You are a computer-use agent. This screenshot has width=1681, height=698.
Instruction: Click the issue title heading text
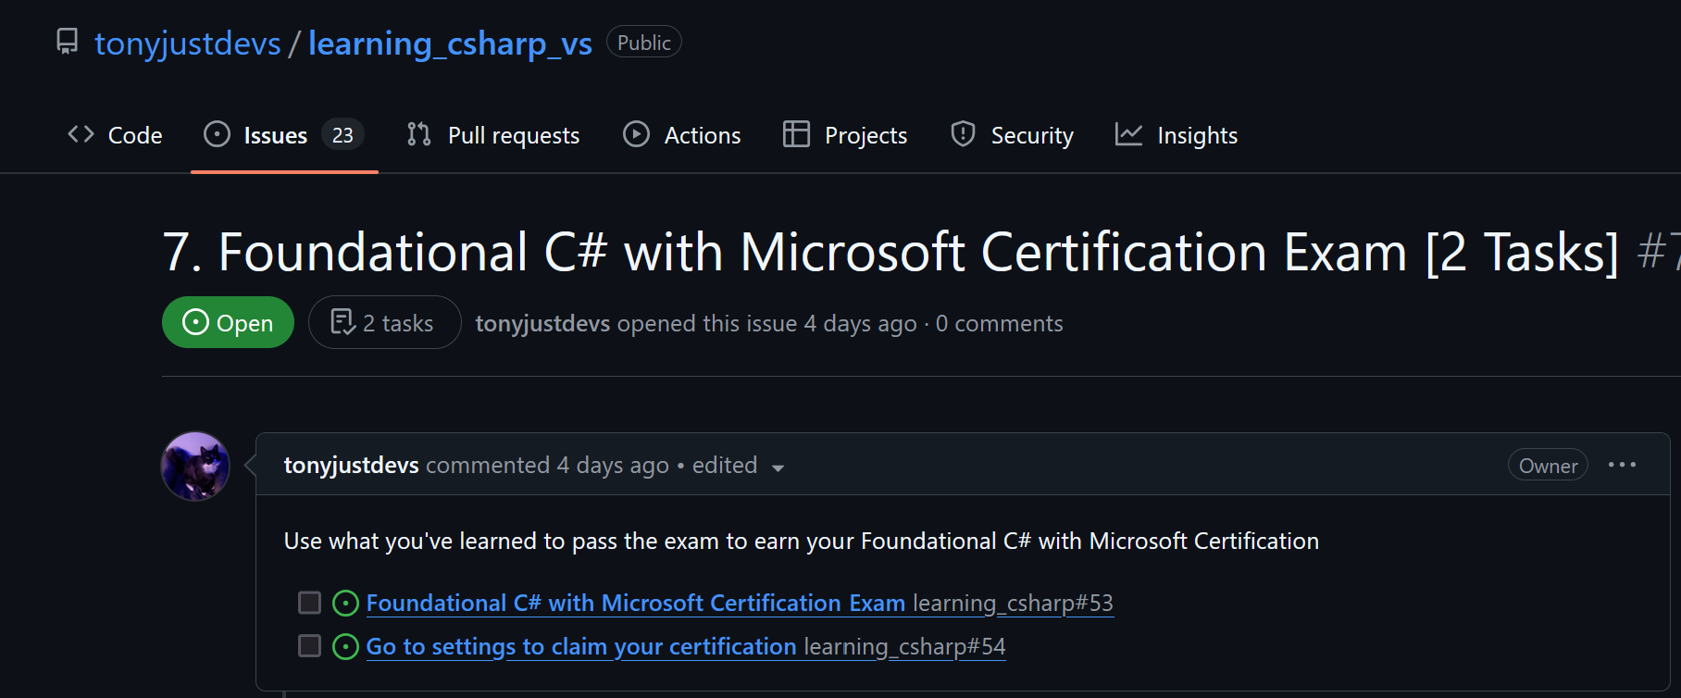(x=891, y=252)
